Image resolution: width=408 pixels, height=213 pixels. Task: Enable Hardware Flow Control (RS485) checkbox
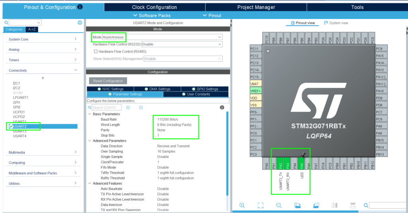click(x=96, y=51)
